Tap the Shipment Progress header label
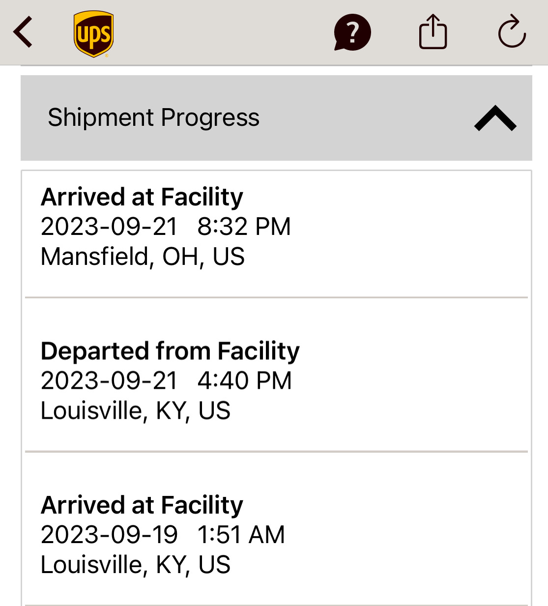The height and width of the screenshot is (606, 548). [x=153, y=118]
